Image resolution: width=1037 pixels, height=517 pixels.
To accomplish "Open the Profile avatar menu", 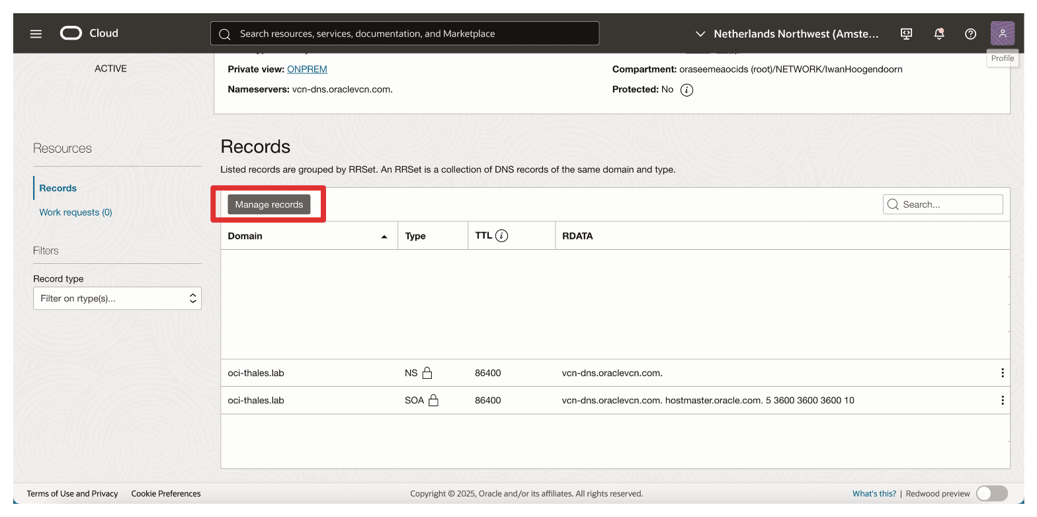I will pos(1003,33).
